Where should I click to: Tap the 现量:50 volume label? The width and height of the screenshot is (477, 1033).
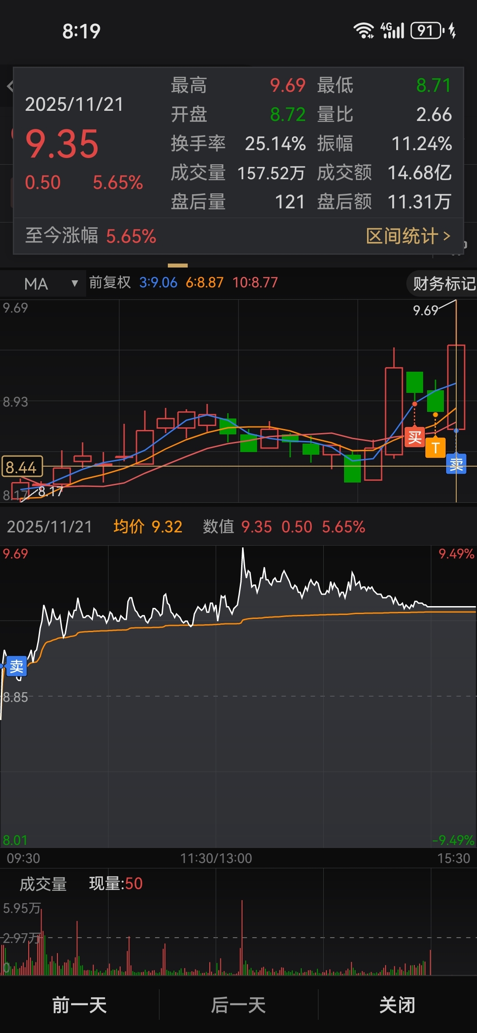[116, 883]
